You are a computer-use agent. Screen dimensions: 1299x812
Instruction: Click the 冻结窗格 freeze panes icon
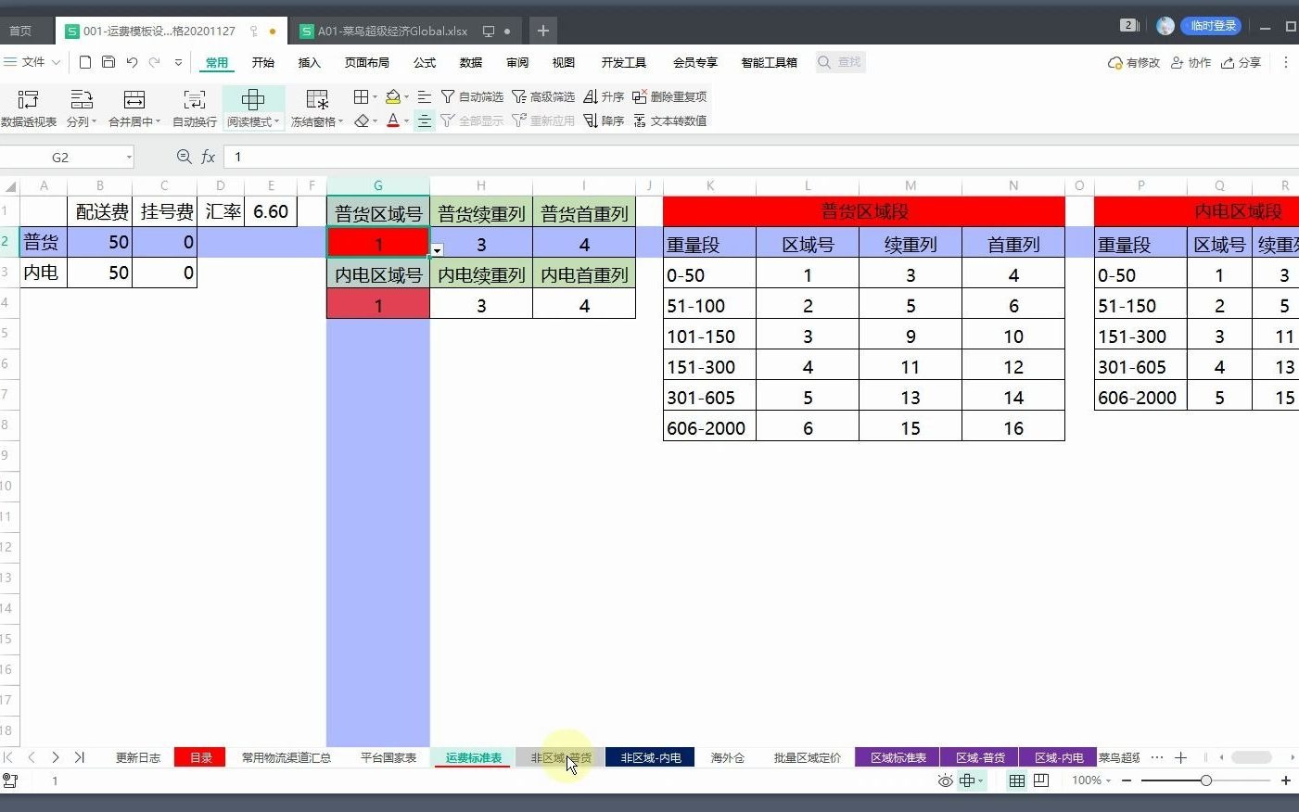pyautogui.click(x=317, y=99)
